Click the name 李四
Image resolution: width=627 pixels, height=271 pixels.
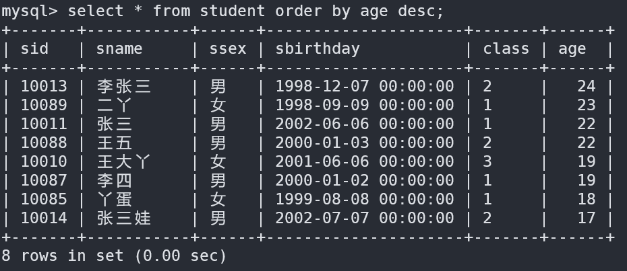click(115, 180)
